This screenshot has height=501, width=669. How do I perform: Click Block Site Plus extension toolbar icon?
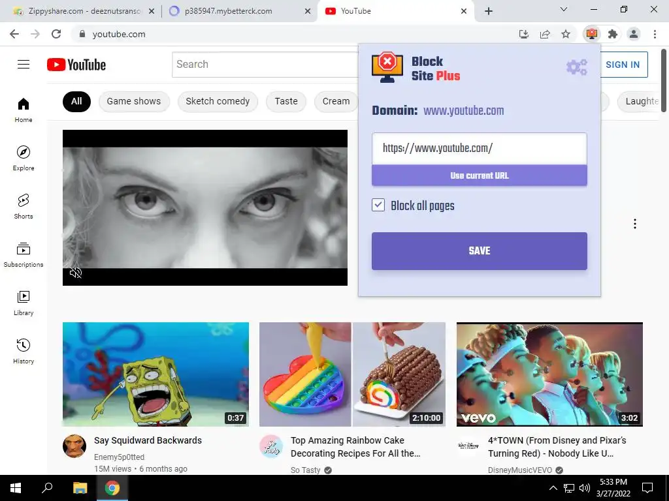click(x=592, y=34)
